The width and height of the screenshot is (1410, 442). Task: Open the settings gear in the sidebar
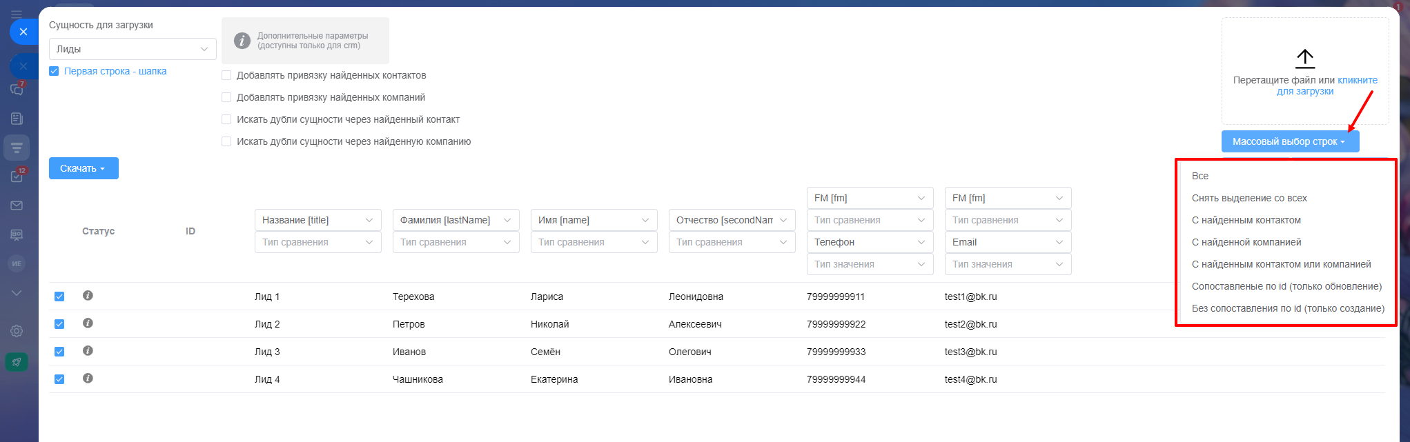coord(17,331)
